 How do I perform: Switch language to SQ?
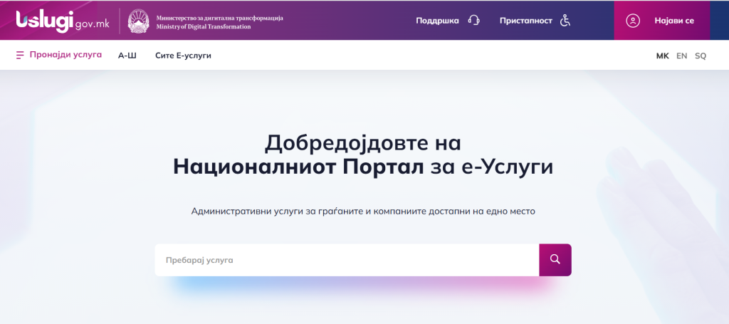tap(701, 56)
